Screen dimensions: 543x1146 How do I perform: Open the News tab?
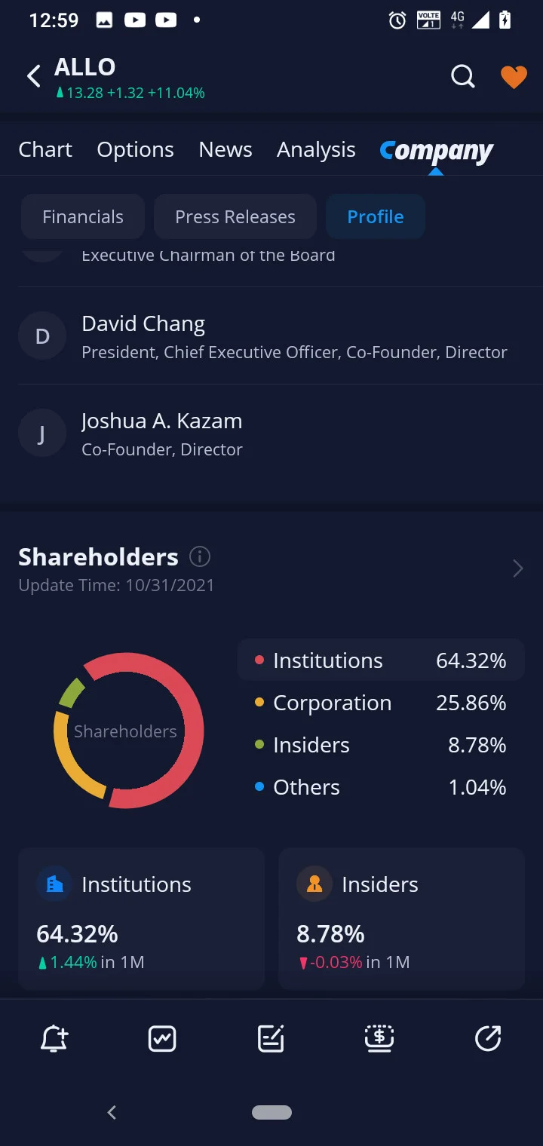pos(225,149)
